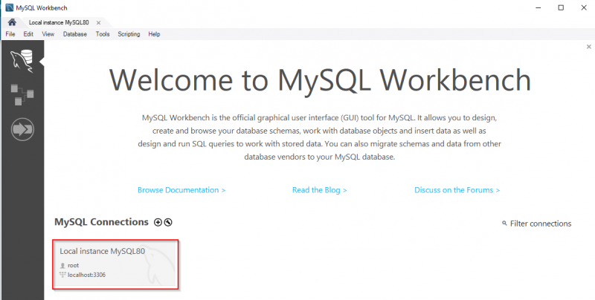
Task: Open the MySQL connections sidebar view
Action: click(x=22, y=59)
